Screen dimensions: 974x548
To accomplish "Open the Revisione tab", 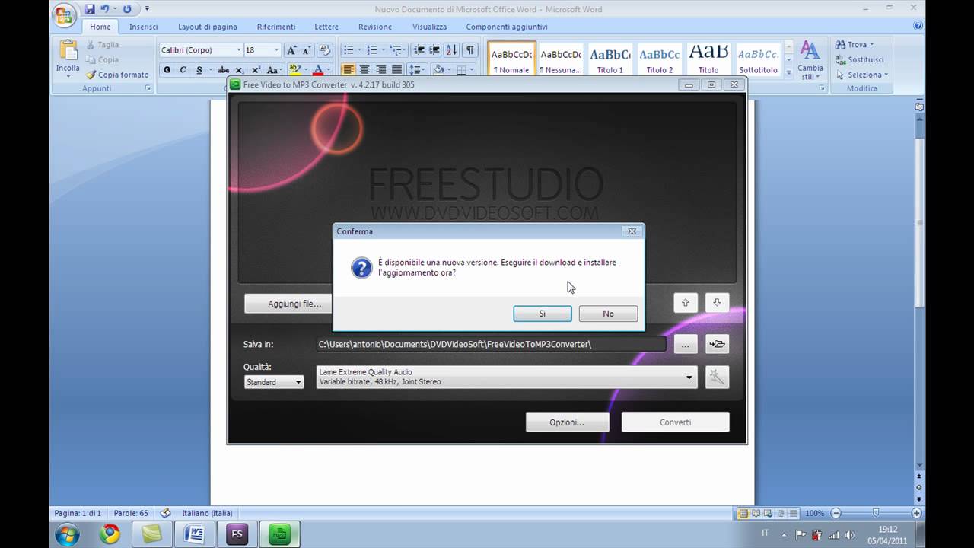I will (375, 27).
